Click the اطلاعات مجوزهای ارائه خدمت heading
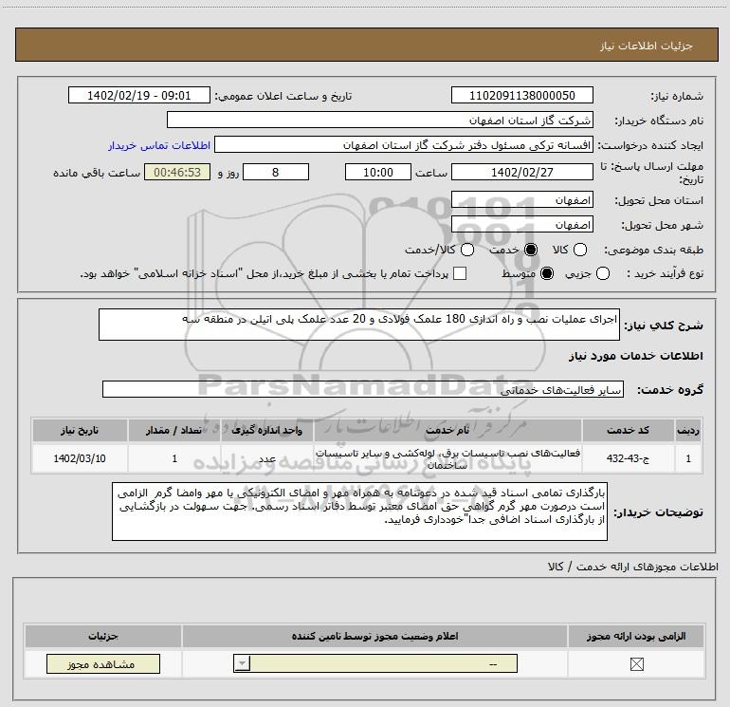730x707 pixels. (x=632, y=567)
